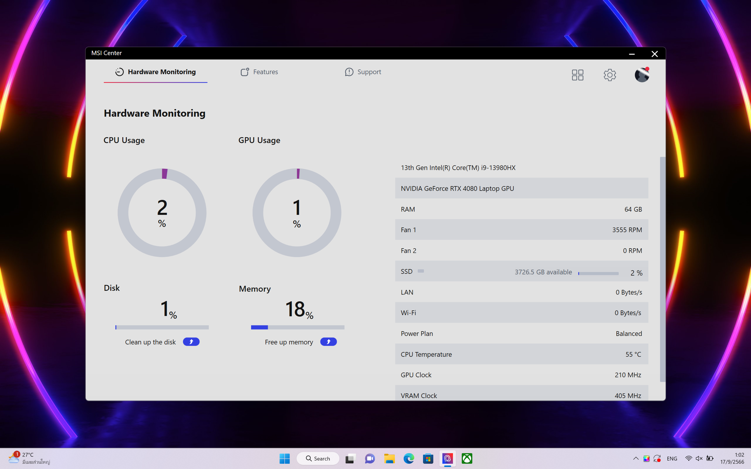
Task: Click the muted volume tray icon
Action: pos(699,458)
